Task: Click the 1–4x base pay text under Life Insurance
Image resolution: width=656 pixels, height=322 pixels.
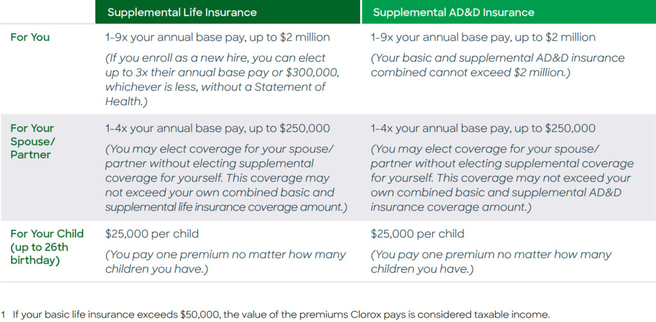Action: pyautogui.click(x=217, y=128)
